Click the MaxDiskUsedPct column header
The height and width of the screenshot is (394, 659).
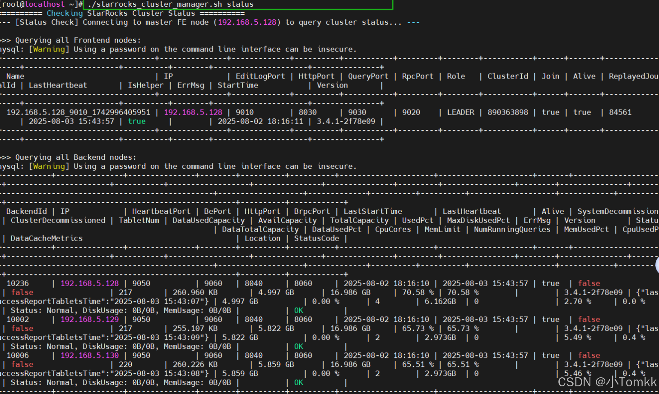click(x=478, y=221)
